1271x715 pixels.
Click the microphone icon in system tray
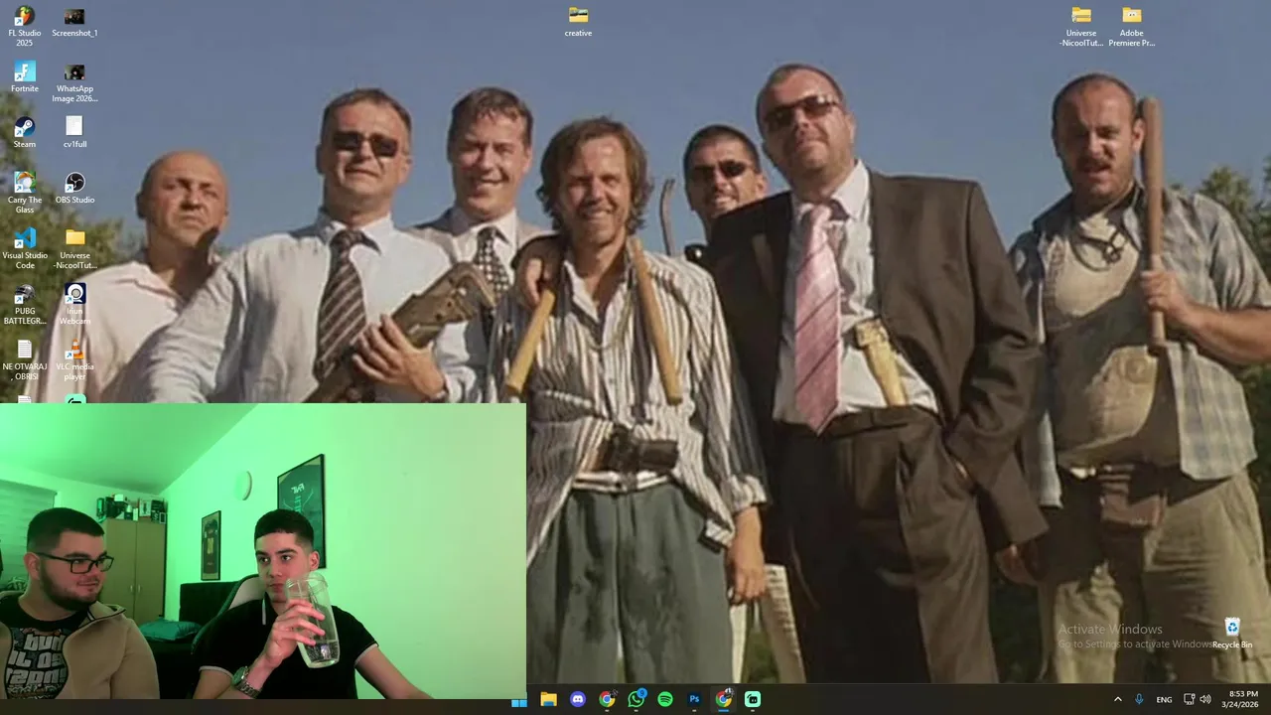coord(1139,699)
